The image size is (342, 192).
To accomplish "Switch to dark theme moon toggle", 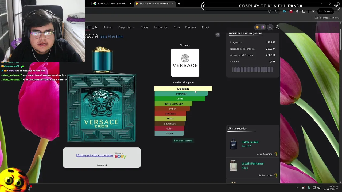I will tap(263, 27).
